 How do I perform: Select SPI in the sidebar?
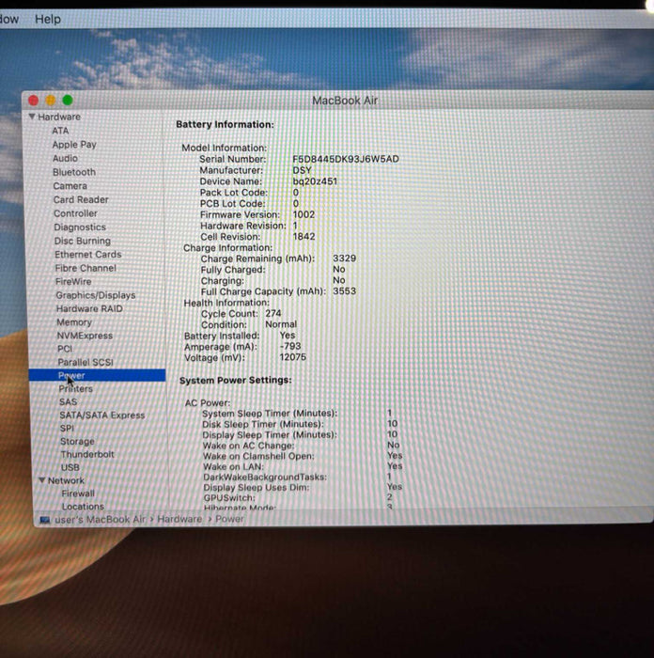coord(67,428)
